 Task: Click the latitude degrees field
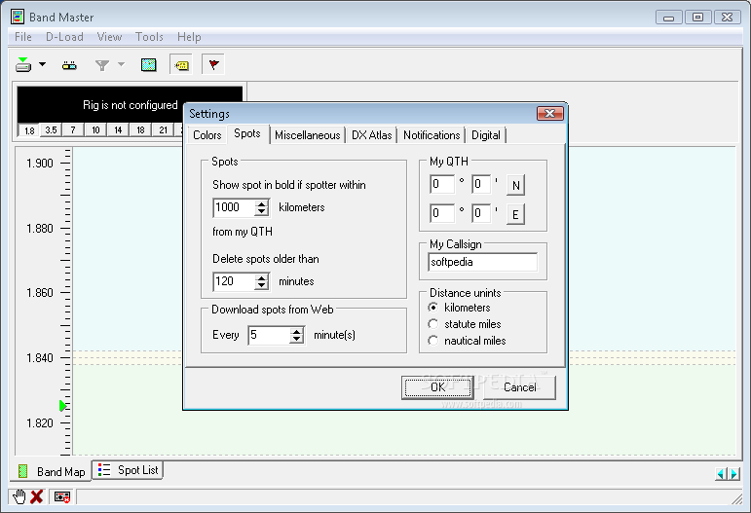[442, 184]
